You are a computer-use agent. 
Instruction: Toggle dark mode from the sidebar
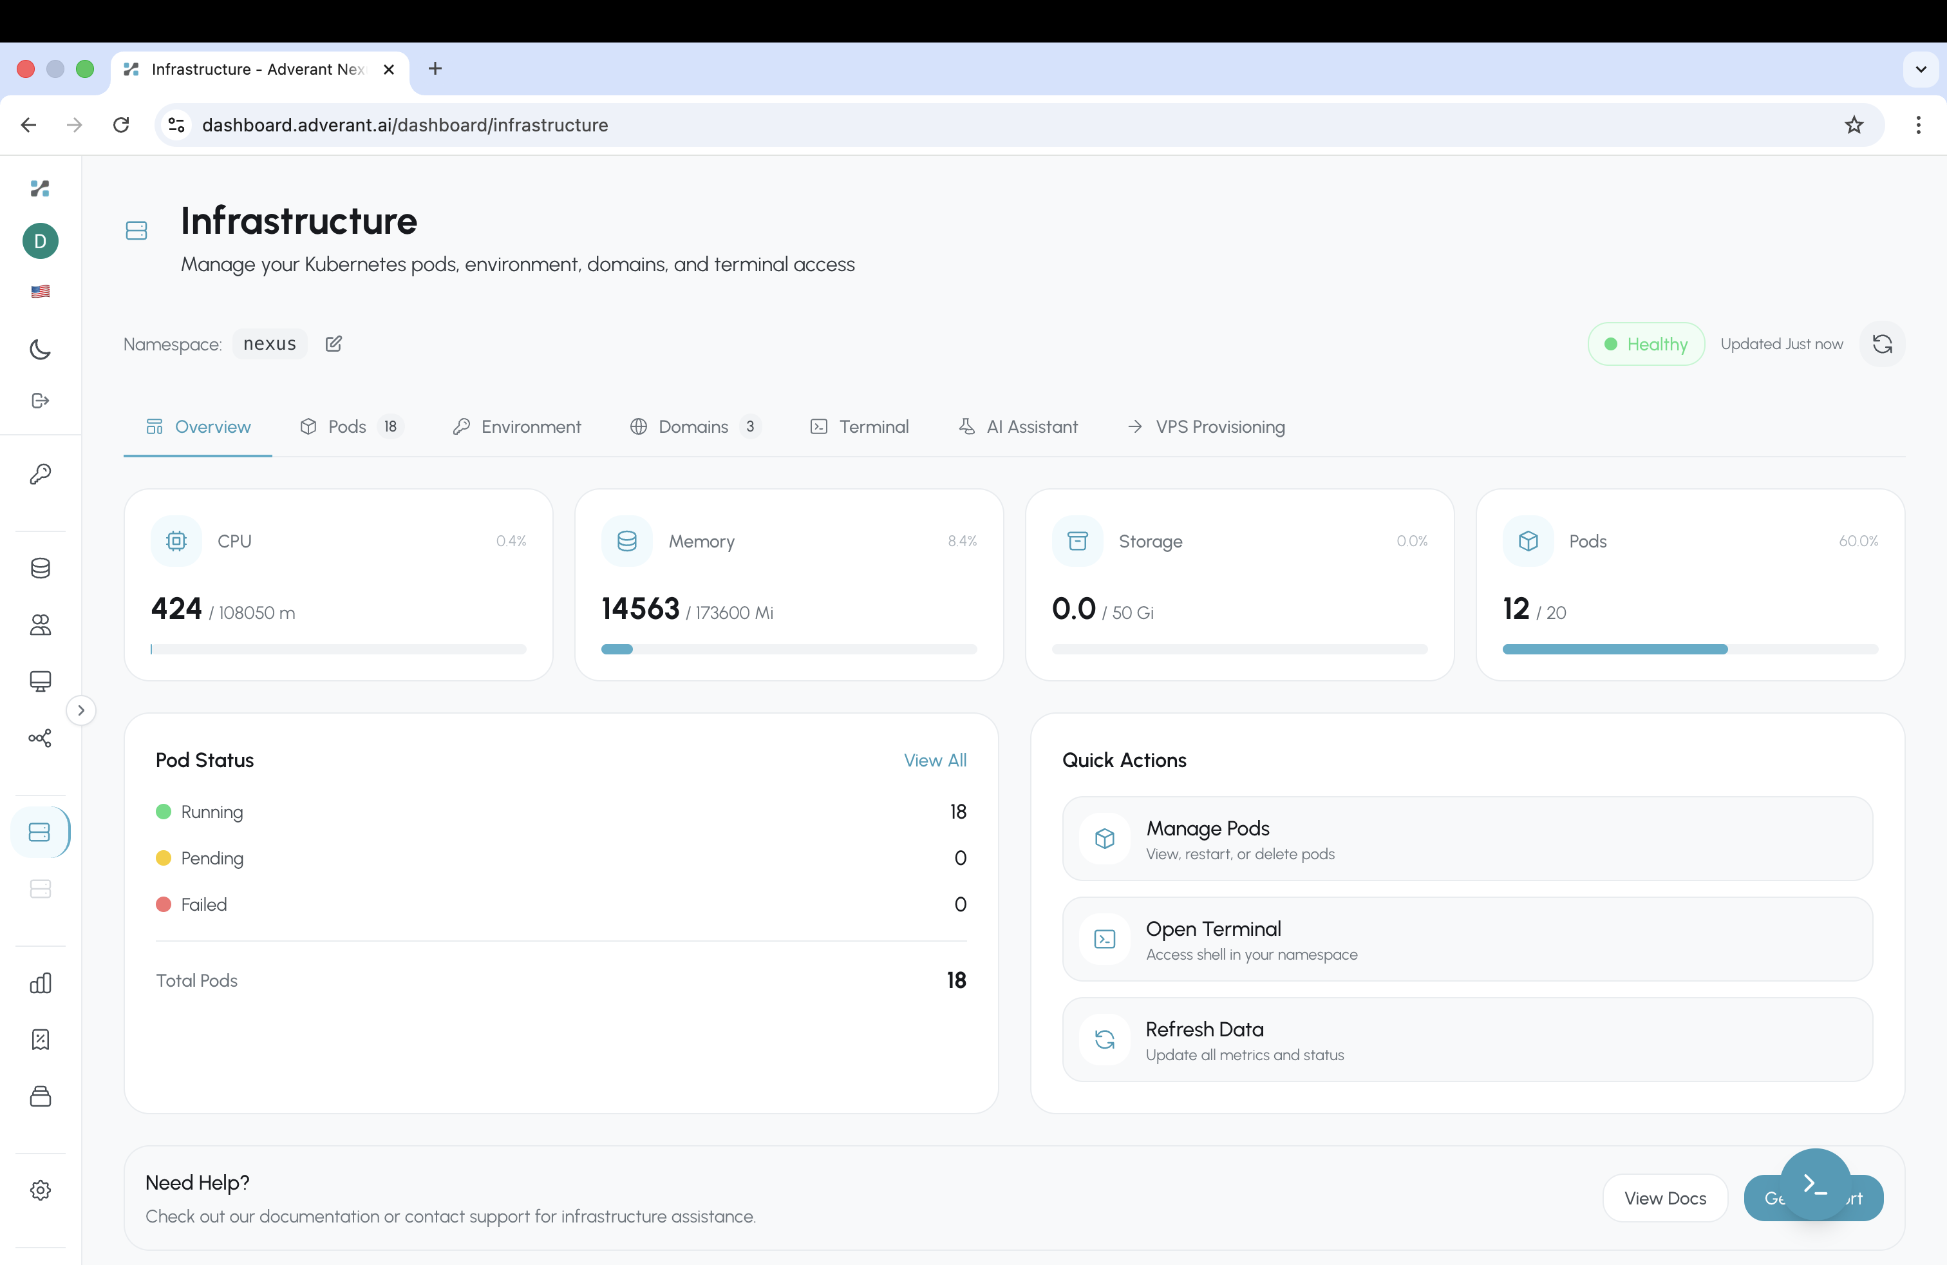click(x=40, y=349)
